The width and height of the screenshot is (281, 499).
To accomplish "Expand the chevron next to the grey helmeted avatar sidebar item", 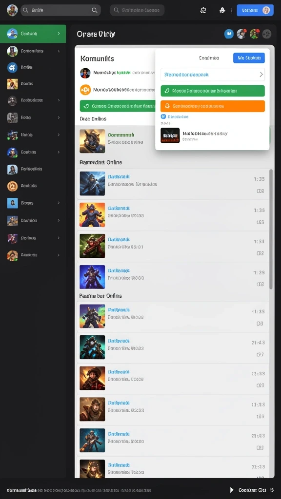I will (x=59, y=100).
